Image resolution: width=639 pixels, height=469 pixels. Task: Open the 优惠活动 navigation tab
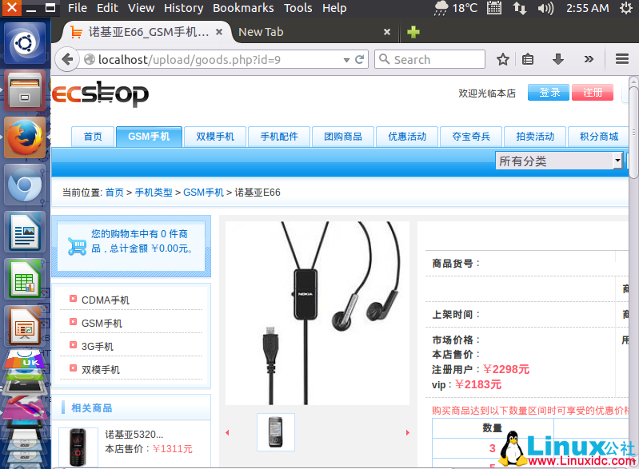[x=407, y=137]
